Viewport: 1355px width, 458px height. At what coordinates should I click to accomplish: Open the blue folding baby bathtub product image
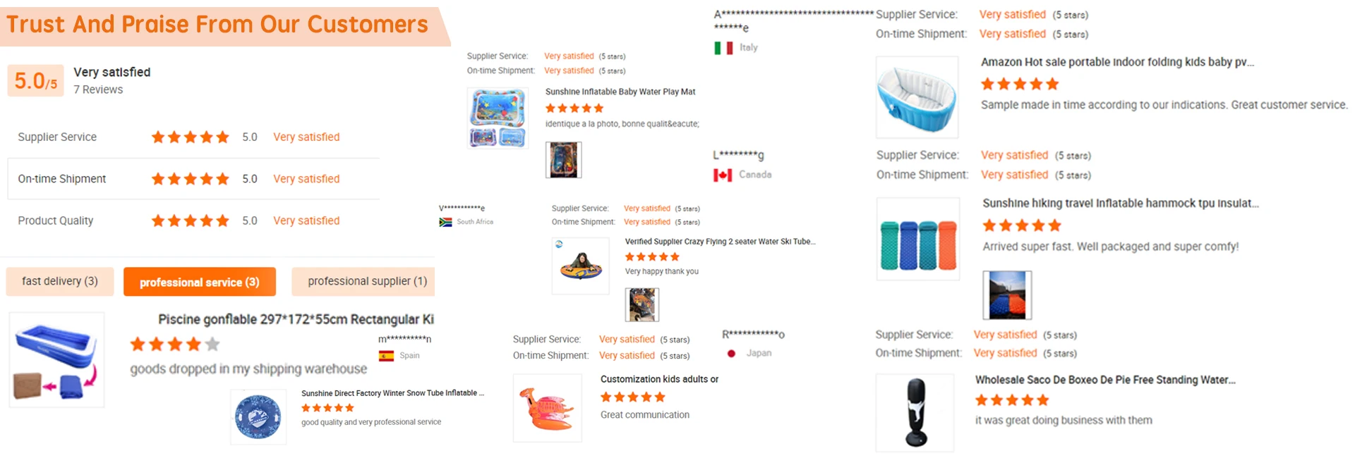tap(917, 97)
